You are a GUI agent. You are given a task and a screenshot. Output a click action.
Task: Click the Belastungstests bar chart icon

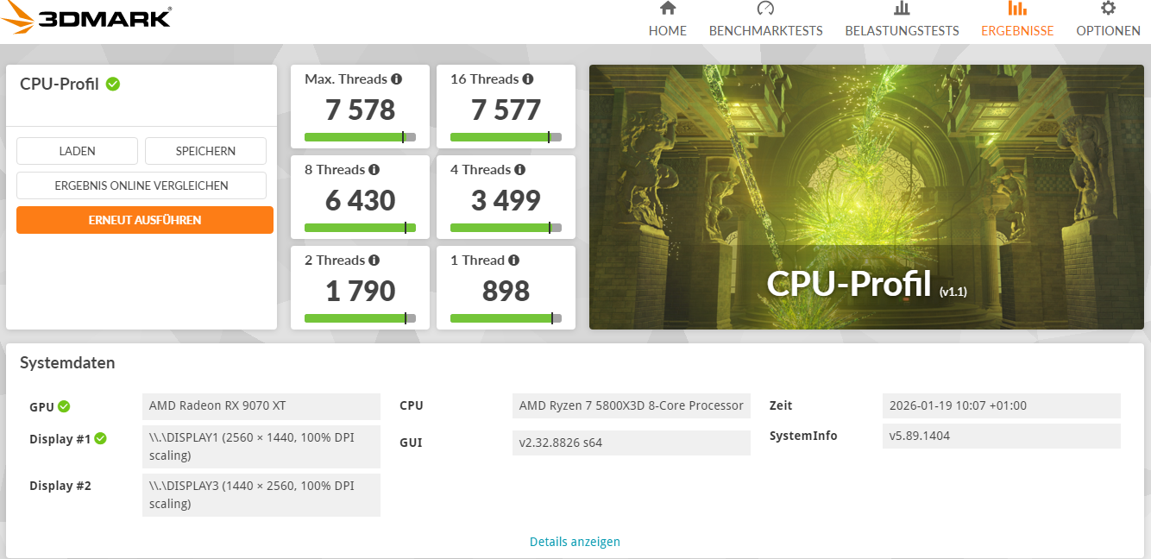[902, 9]
